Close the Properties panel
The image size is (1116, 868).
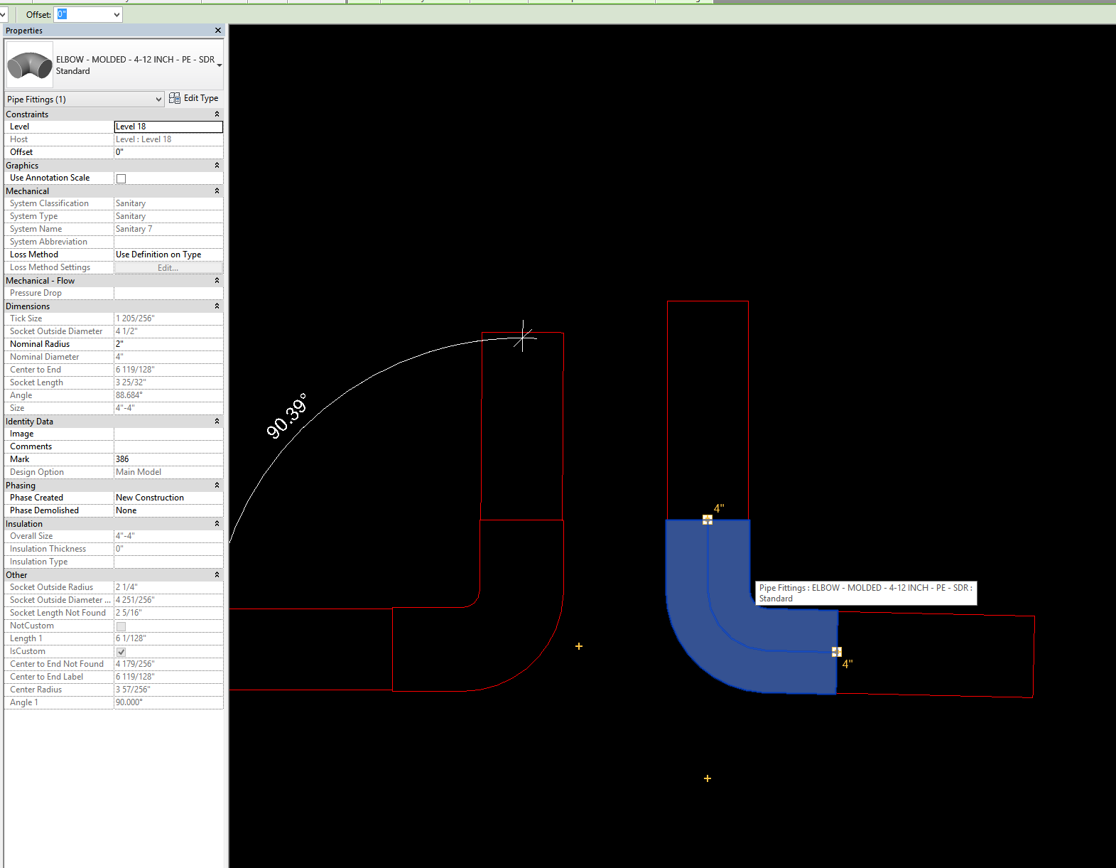point(218,31)
